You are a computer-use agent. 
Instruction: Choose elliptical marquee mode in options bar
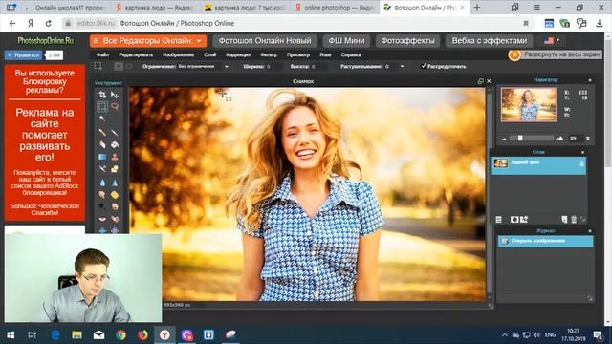pyautogui.click(x=129, y=66)
